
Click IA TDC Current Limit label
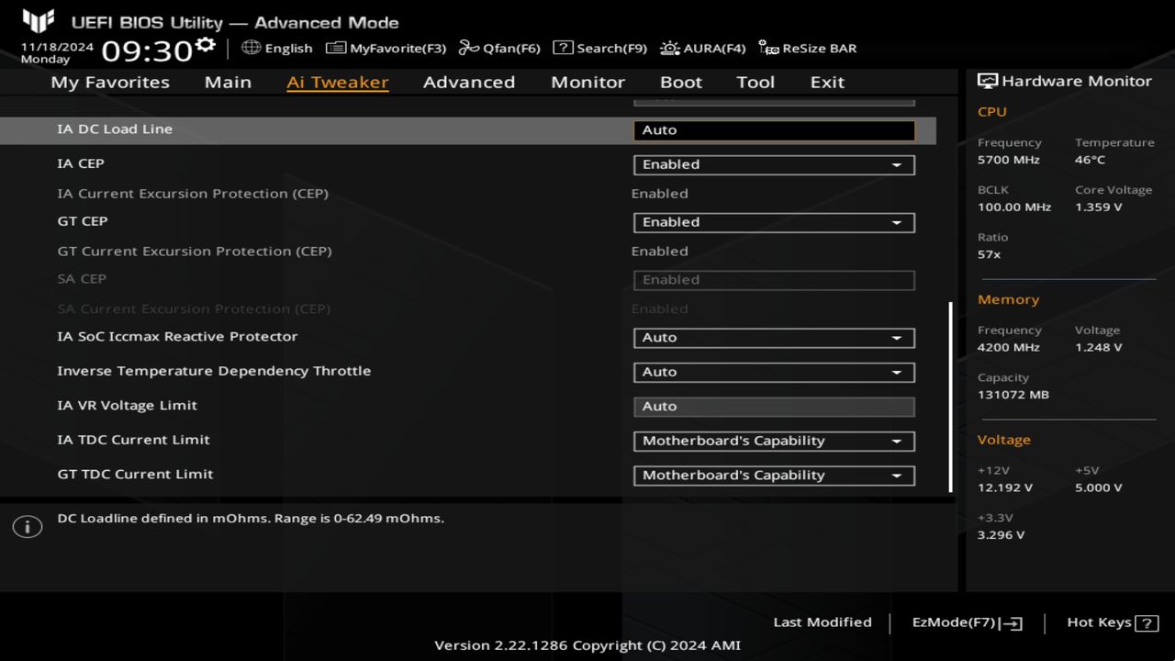[x=133, y=440]
